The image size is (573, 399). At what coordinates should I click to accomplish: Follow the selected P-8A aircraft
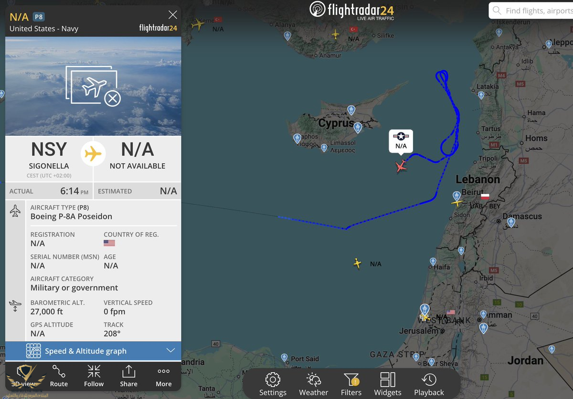94,376
